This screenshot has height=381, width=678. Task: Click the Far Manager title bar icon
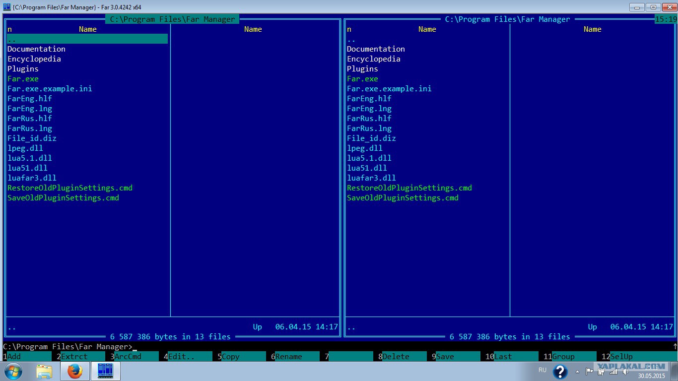point(6,6)
